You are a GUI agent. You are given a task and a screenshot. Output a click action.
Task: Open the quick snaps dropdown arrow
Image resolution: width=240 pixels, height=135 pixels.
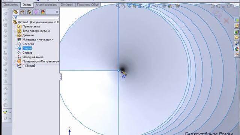[10, 113]
